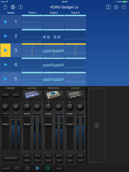This screenshot has width=129, height=172.
Task: Open Track 3 clip in scene 5
Action: coord(75,79)
